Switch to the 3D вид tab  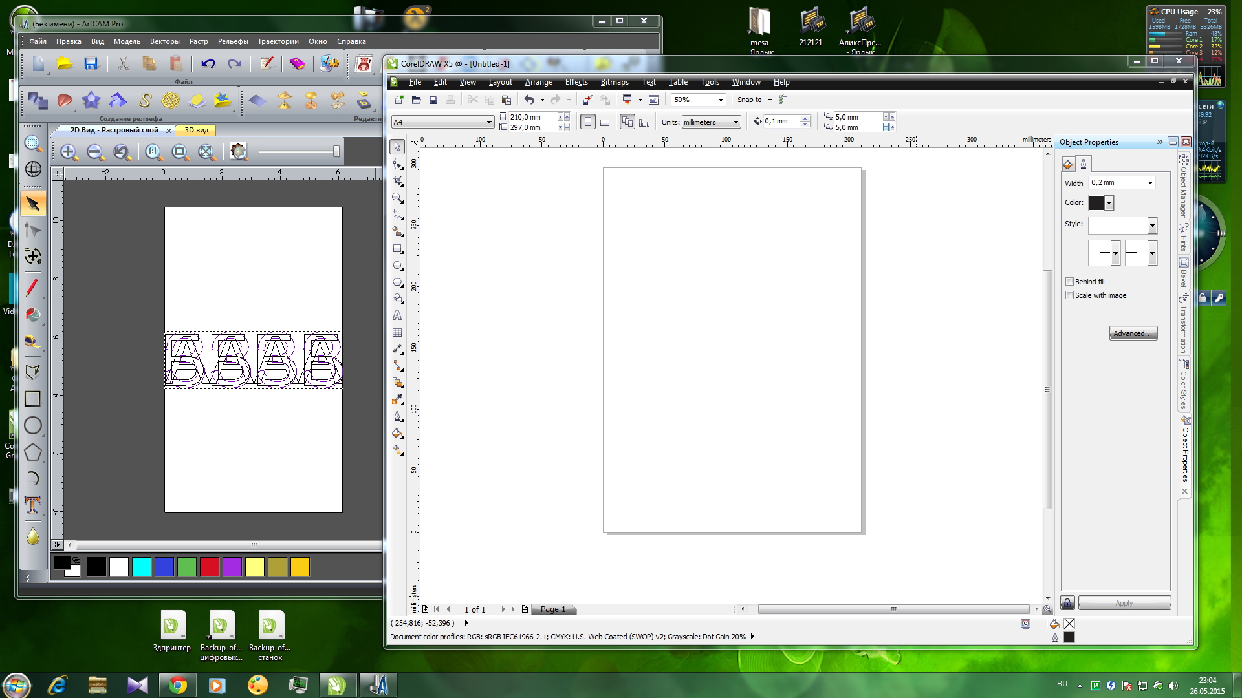point(196,130)
